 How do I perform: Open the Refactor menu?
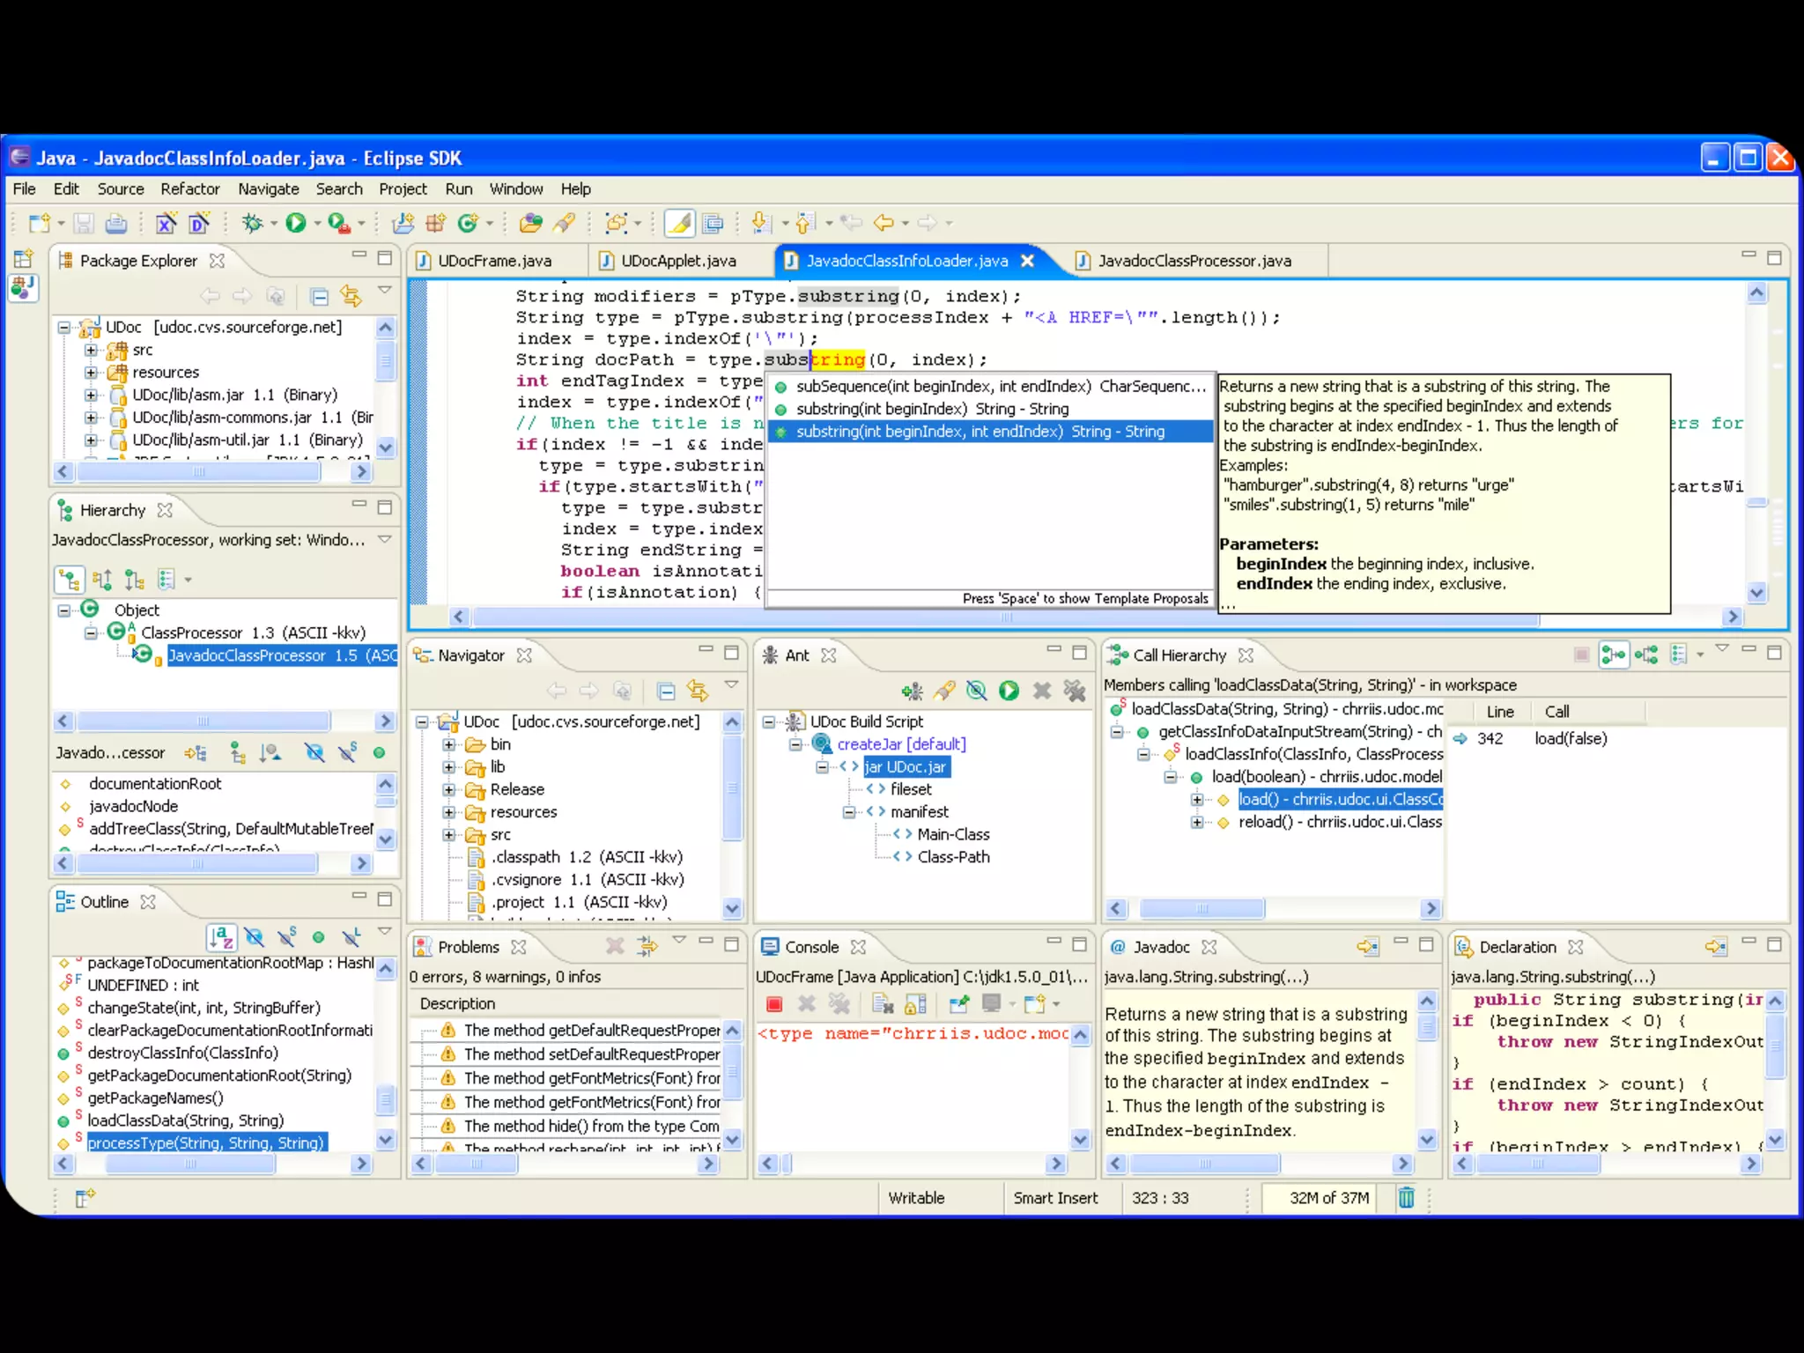189,189
